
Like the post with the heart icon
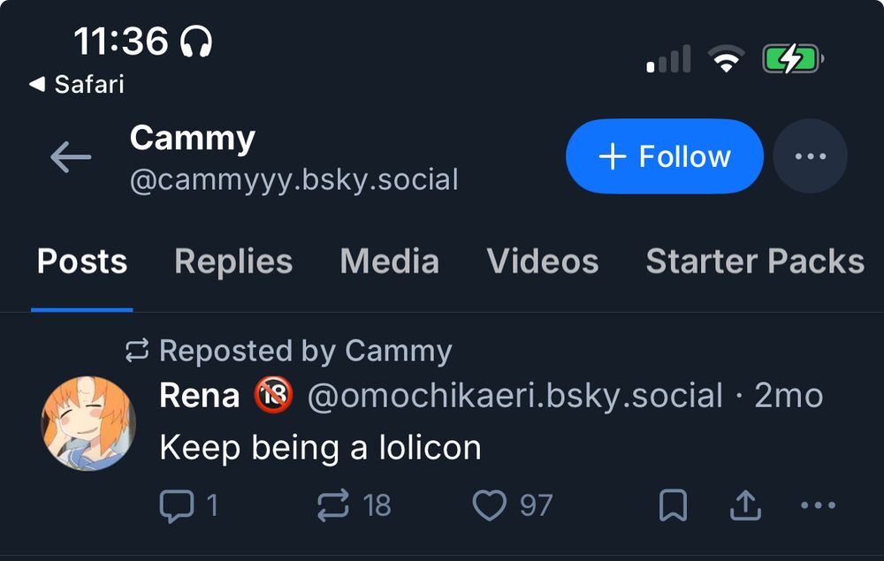coord(489,505)
